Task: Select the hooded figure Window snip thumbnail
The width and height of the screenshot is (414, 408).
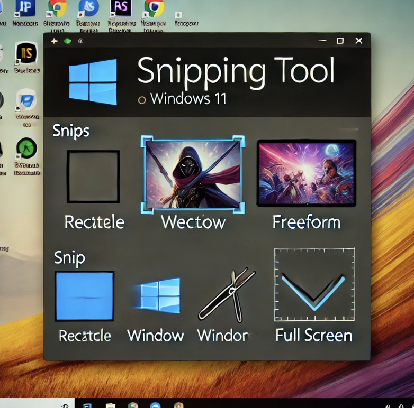Action: [193, 175]
